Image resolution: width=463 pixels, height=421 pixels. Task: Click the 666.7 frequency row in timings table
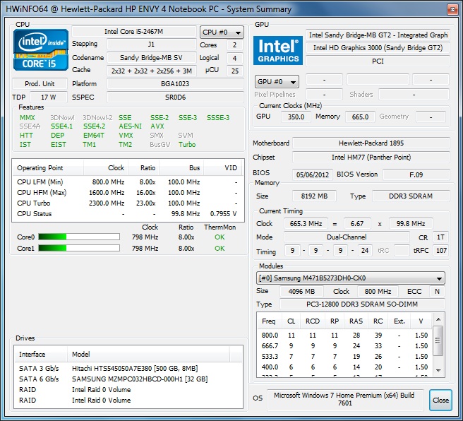(344, 345)
